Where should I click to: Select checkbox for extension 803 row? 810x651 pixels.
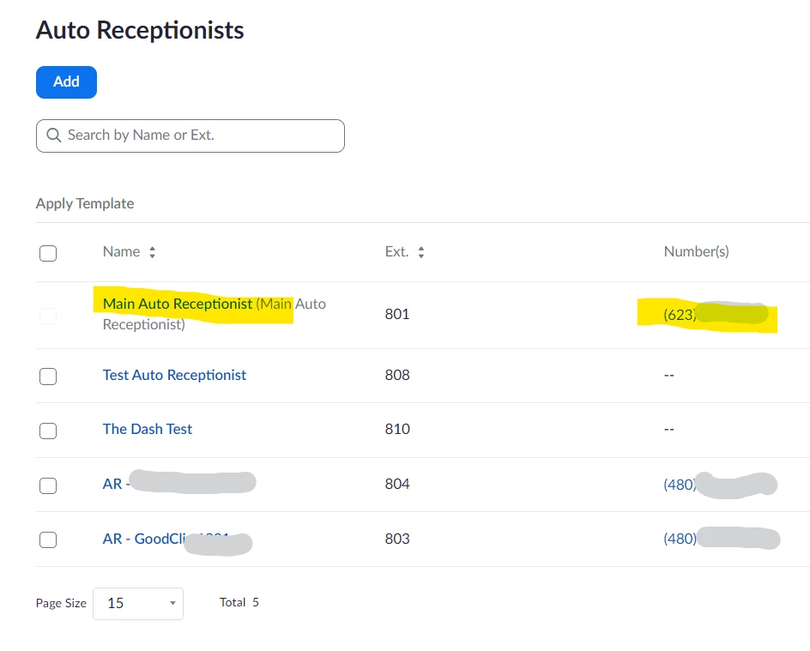(x=48, y=539)
